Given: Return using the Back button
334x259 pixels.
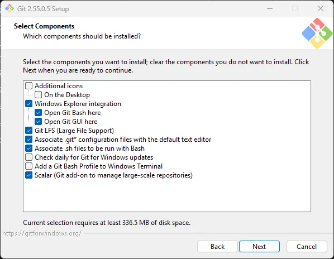Looking at the screenshot, I should (217, 247).
